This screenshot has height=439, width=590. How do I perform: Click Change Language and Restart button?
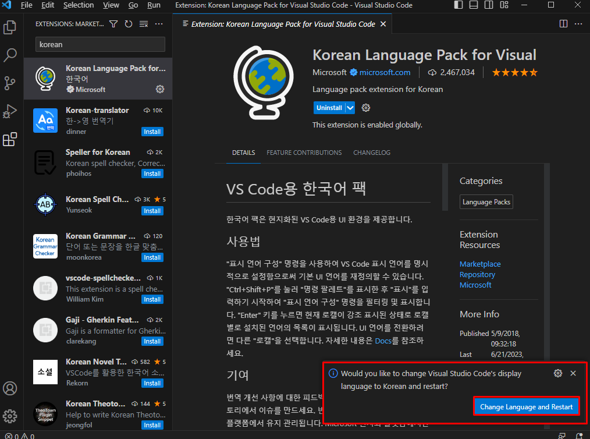[x=526, y=406]
